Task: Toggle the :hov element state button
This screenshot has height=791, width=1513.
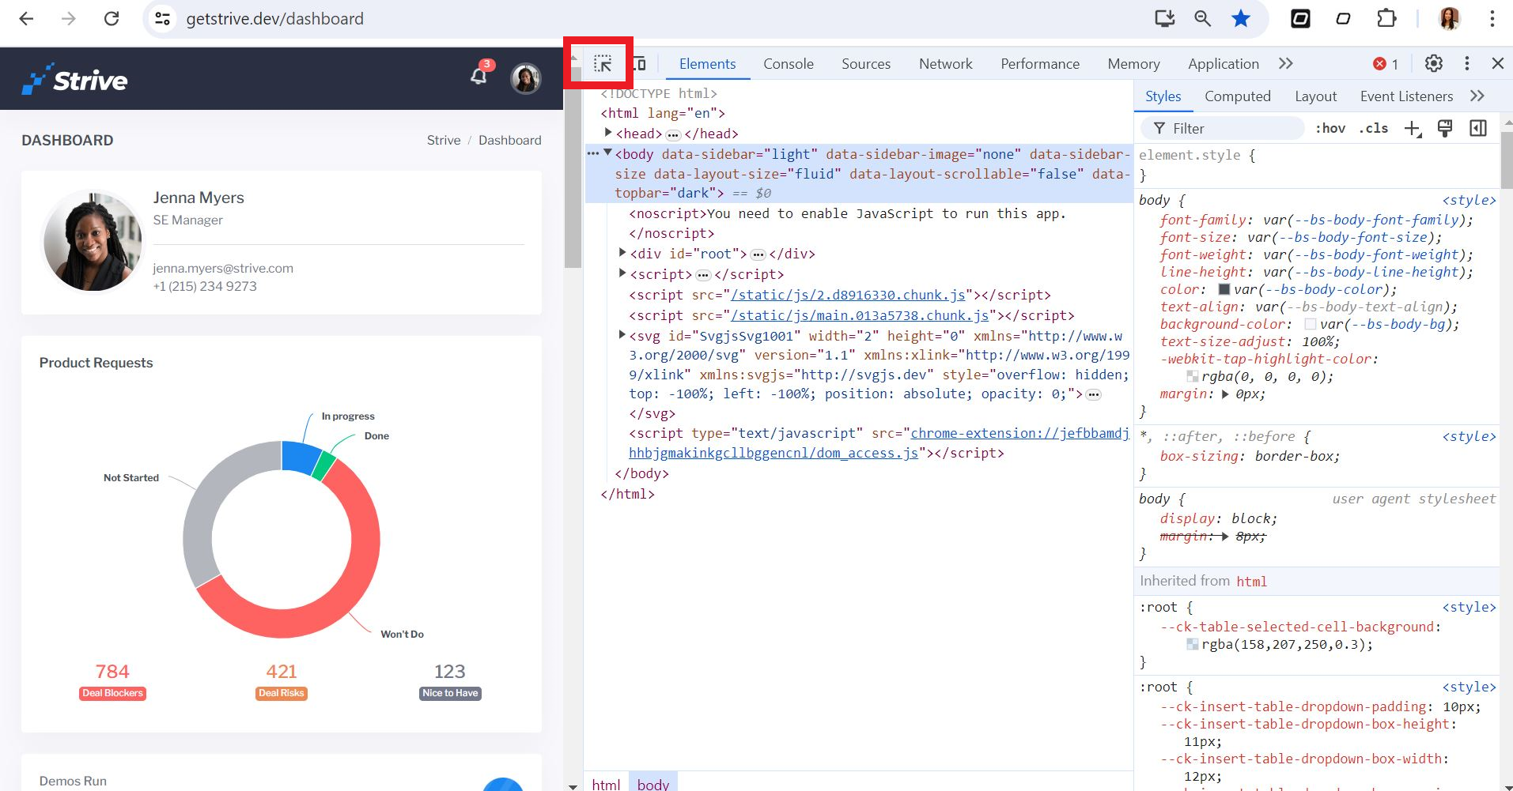Action: pyautogui.click(x=1330, y=128)
